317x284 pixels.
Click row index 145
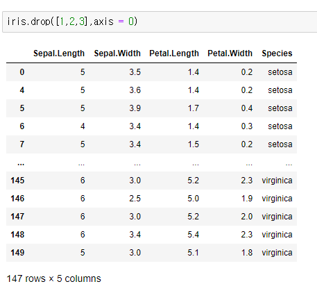[17, 181]
